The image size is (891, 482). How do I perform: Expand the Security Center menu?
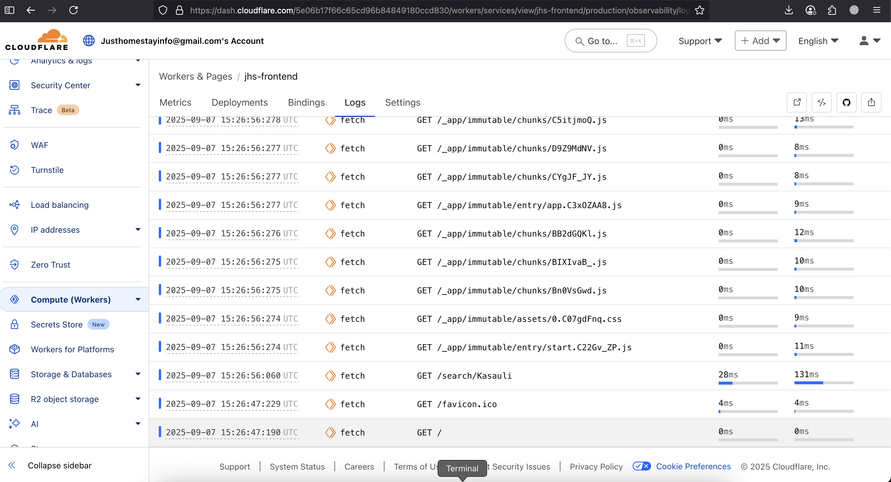click(138, 85)
